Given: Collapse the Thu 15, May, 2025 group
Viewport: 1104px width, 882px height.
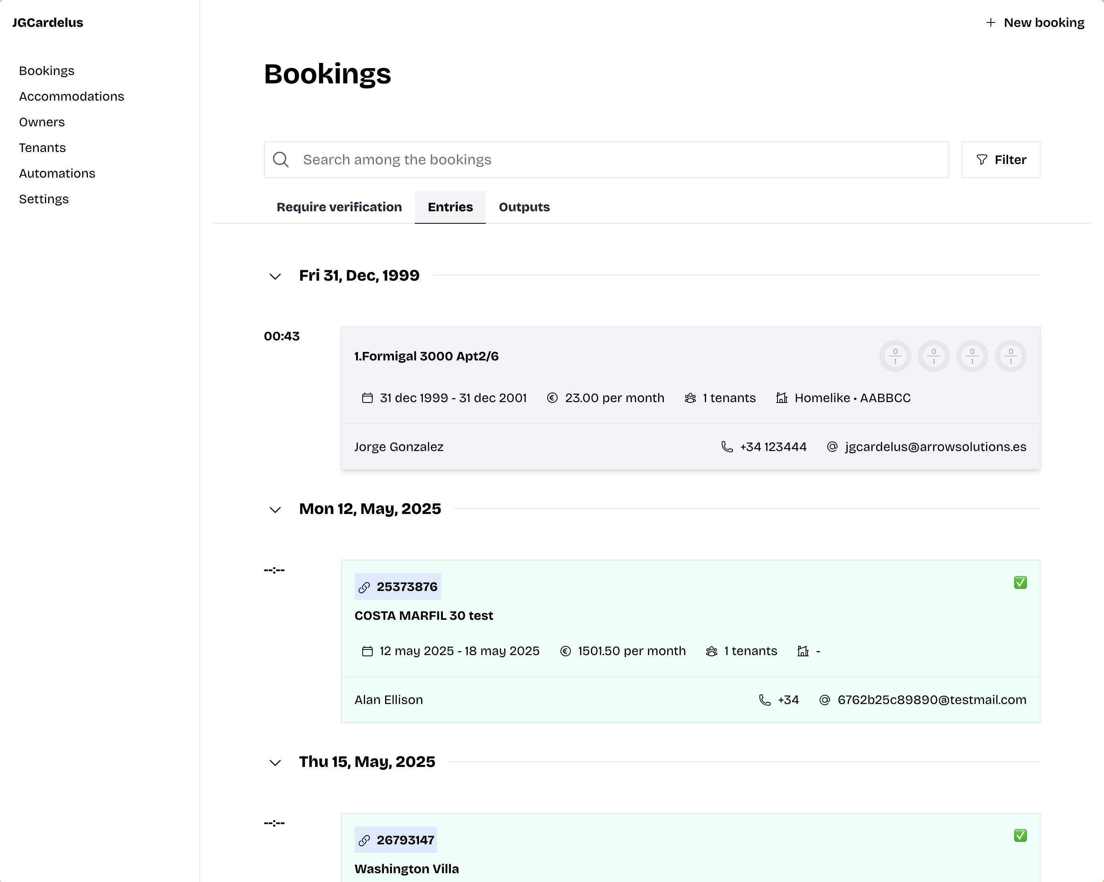Looking at the screenshot, I should 275,763.
